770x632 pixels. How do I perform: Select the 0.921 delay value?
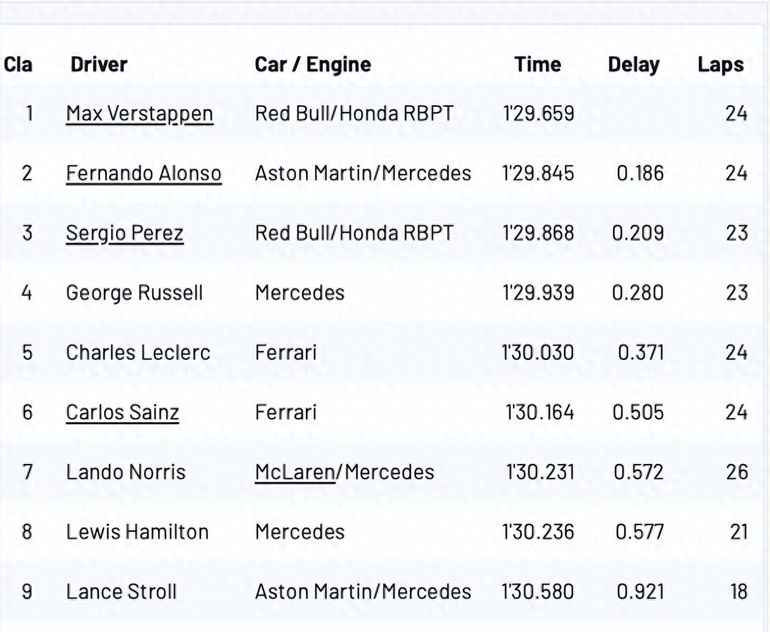pos(640,592)
